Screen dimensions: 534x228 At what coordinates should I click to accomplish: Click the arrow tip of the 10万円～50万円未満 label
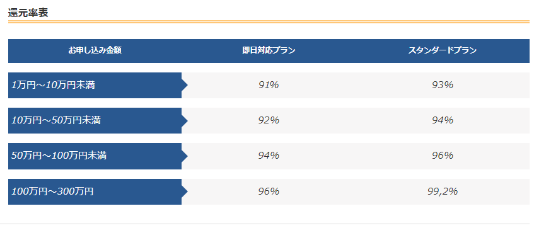tap(185, 121)
